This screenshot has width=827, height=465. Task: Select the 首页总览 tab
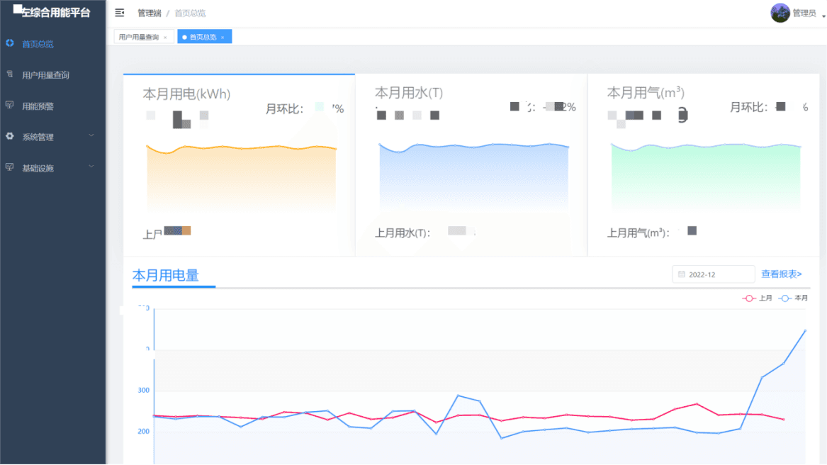(203, 37)
